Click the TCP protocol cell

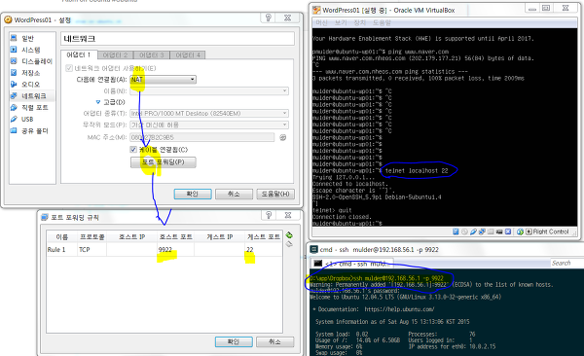pos(91,250)
